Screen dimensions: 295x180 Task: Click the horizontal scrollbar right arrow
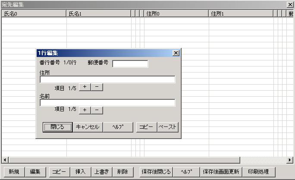coord(290,160)
